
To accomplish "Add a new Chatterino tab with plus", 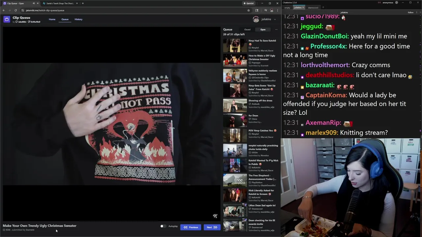I will pos(323,7).
